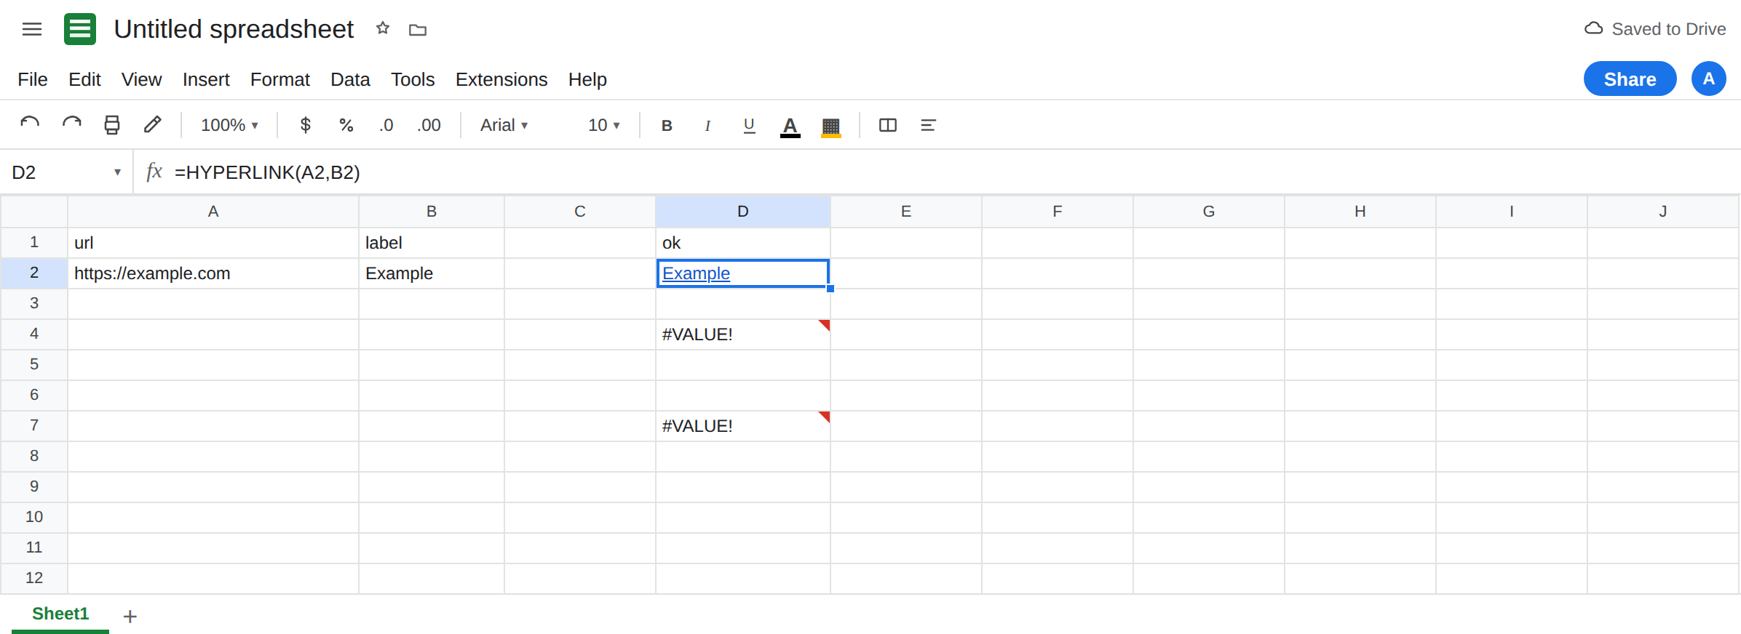Image resolution: width=1741 pixels, height=634 pixels.
Task: Open the Insert menu
Action: [x=206, y=79]
